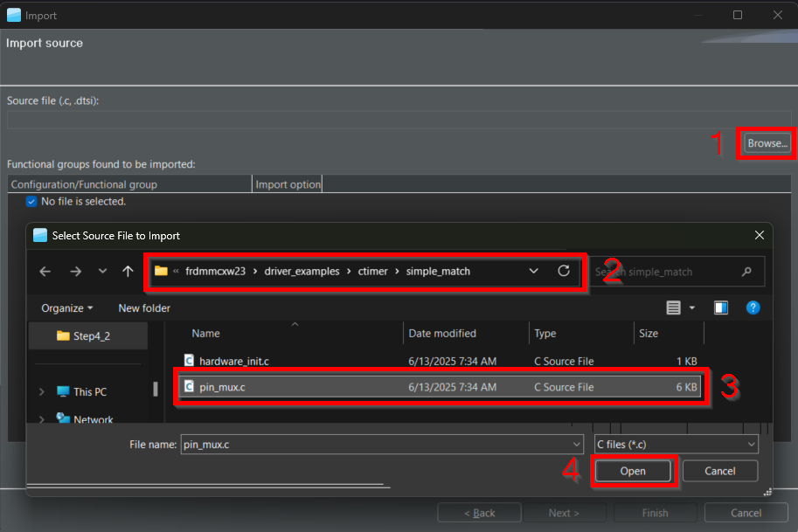
Task: Open the Organize menu
Action: tap(66, 308)
